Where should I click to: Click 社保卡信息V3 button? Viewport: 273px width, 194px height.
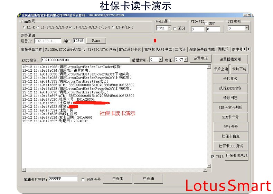pos(236,156)
